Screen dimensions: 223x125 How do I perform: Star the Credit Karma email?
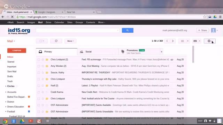tap(43, 92)
